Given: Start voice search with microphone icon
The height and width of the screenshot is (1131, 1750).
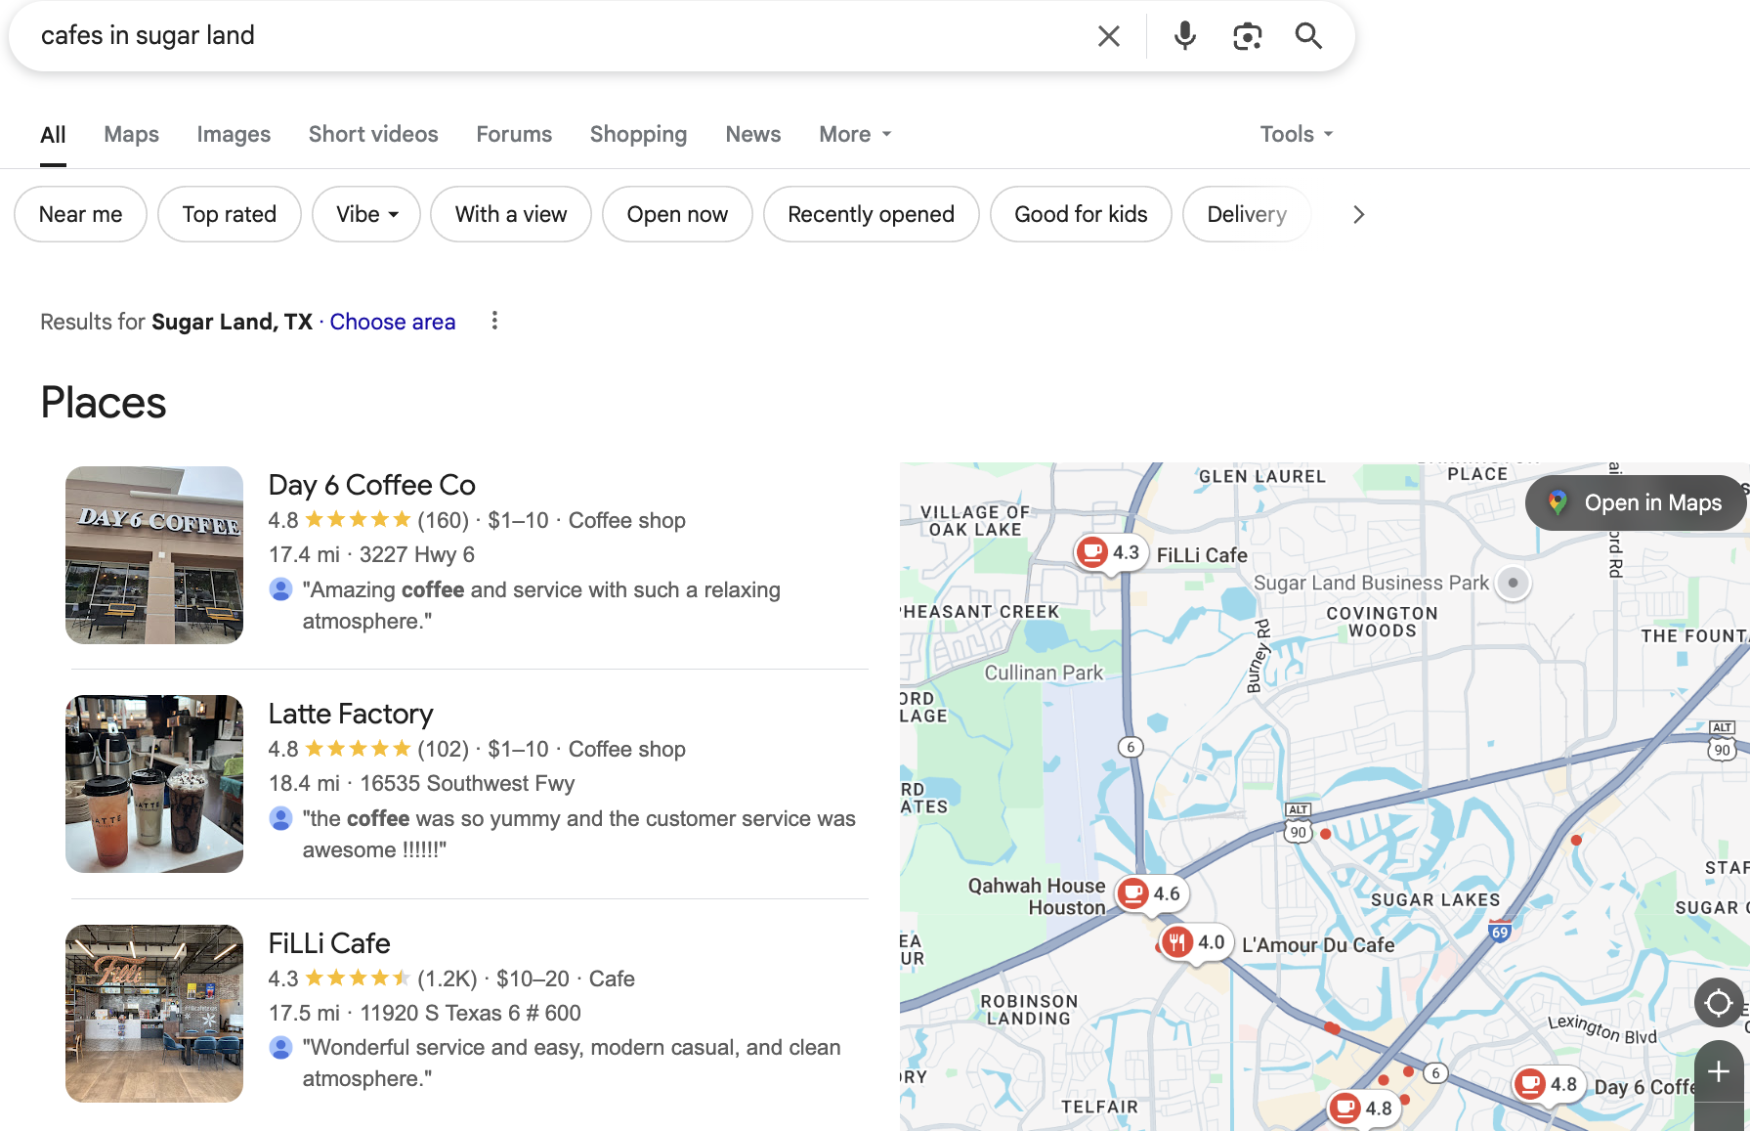Looking at the screenshot, I should coord(1184,36).
